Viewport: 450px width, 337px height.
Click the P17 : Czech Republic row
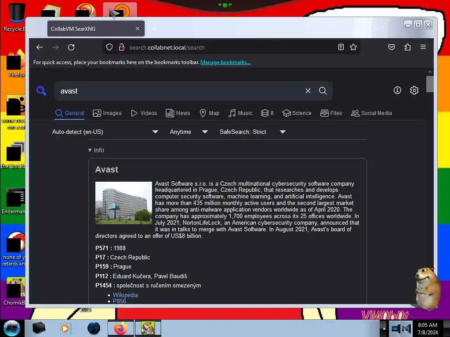(123, 257)
